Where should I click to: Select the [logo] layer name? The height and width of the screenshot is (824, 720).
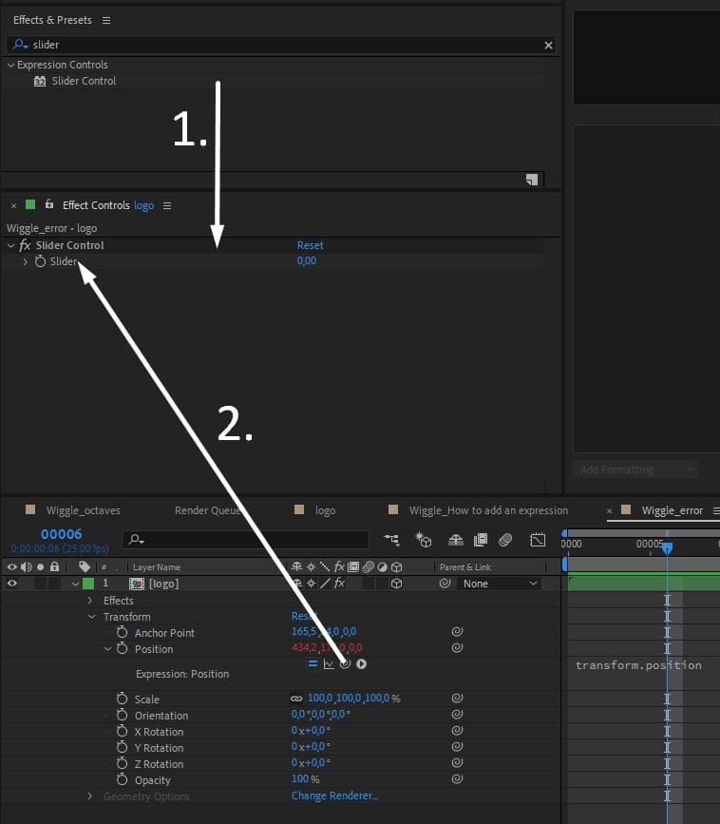[x=163, y=584]
